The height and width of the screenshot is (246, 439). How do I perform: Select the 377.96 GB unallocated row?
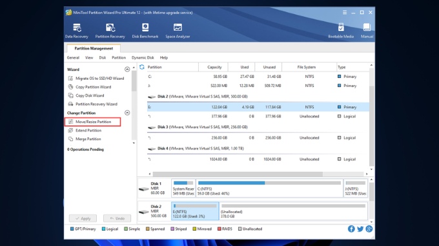(x=258, y=117)
